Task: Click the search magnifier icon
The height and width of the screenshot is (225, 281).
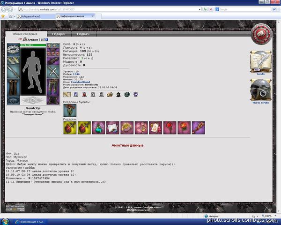Action: tap(274, 9)
